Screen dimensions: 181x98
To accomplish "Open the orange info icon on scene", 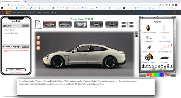I will (x=39, y=38).
